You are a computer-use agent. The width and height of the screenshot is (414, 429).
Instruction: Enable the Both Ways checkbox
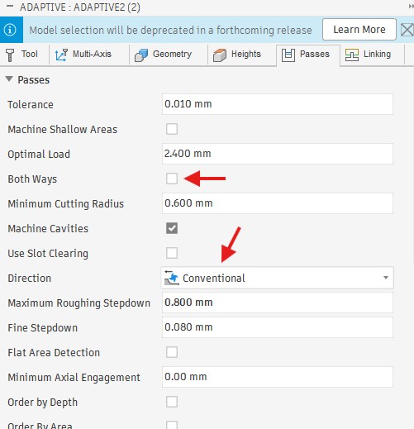pos(172,179)
